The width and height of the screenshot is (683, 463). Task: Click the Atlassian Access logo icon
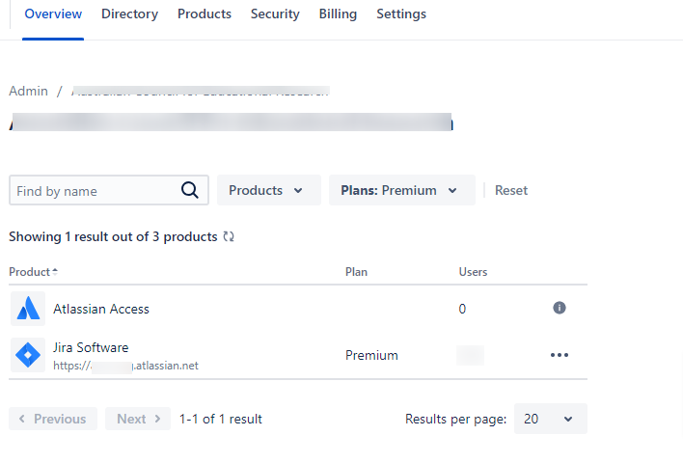[28, 309]
